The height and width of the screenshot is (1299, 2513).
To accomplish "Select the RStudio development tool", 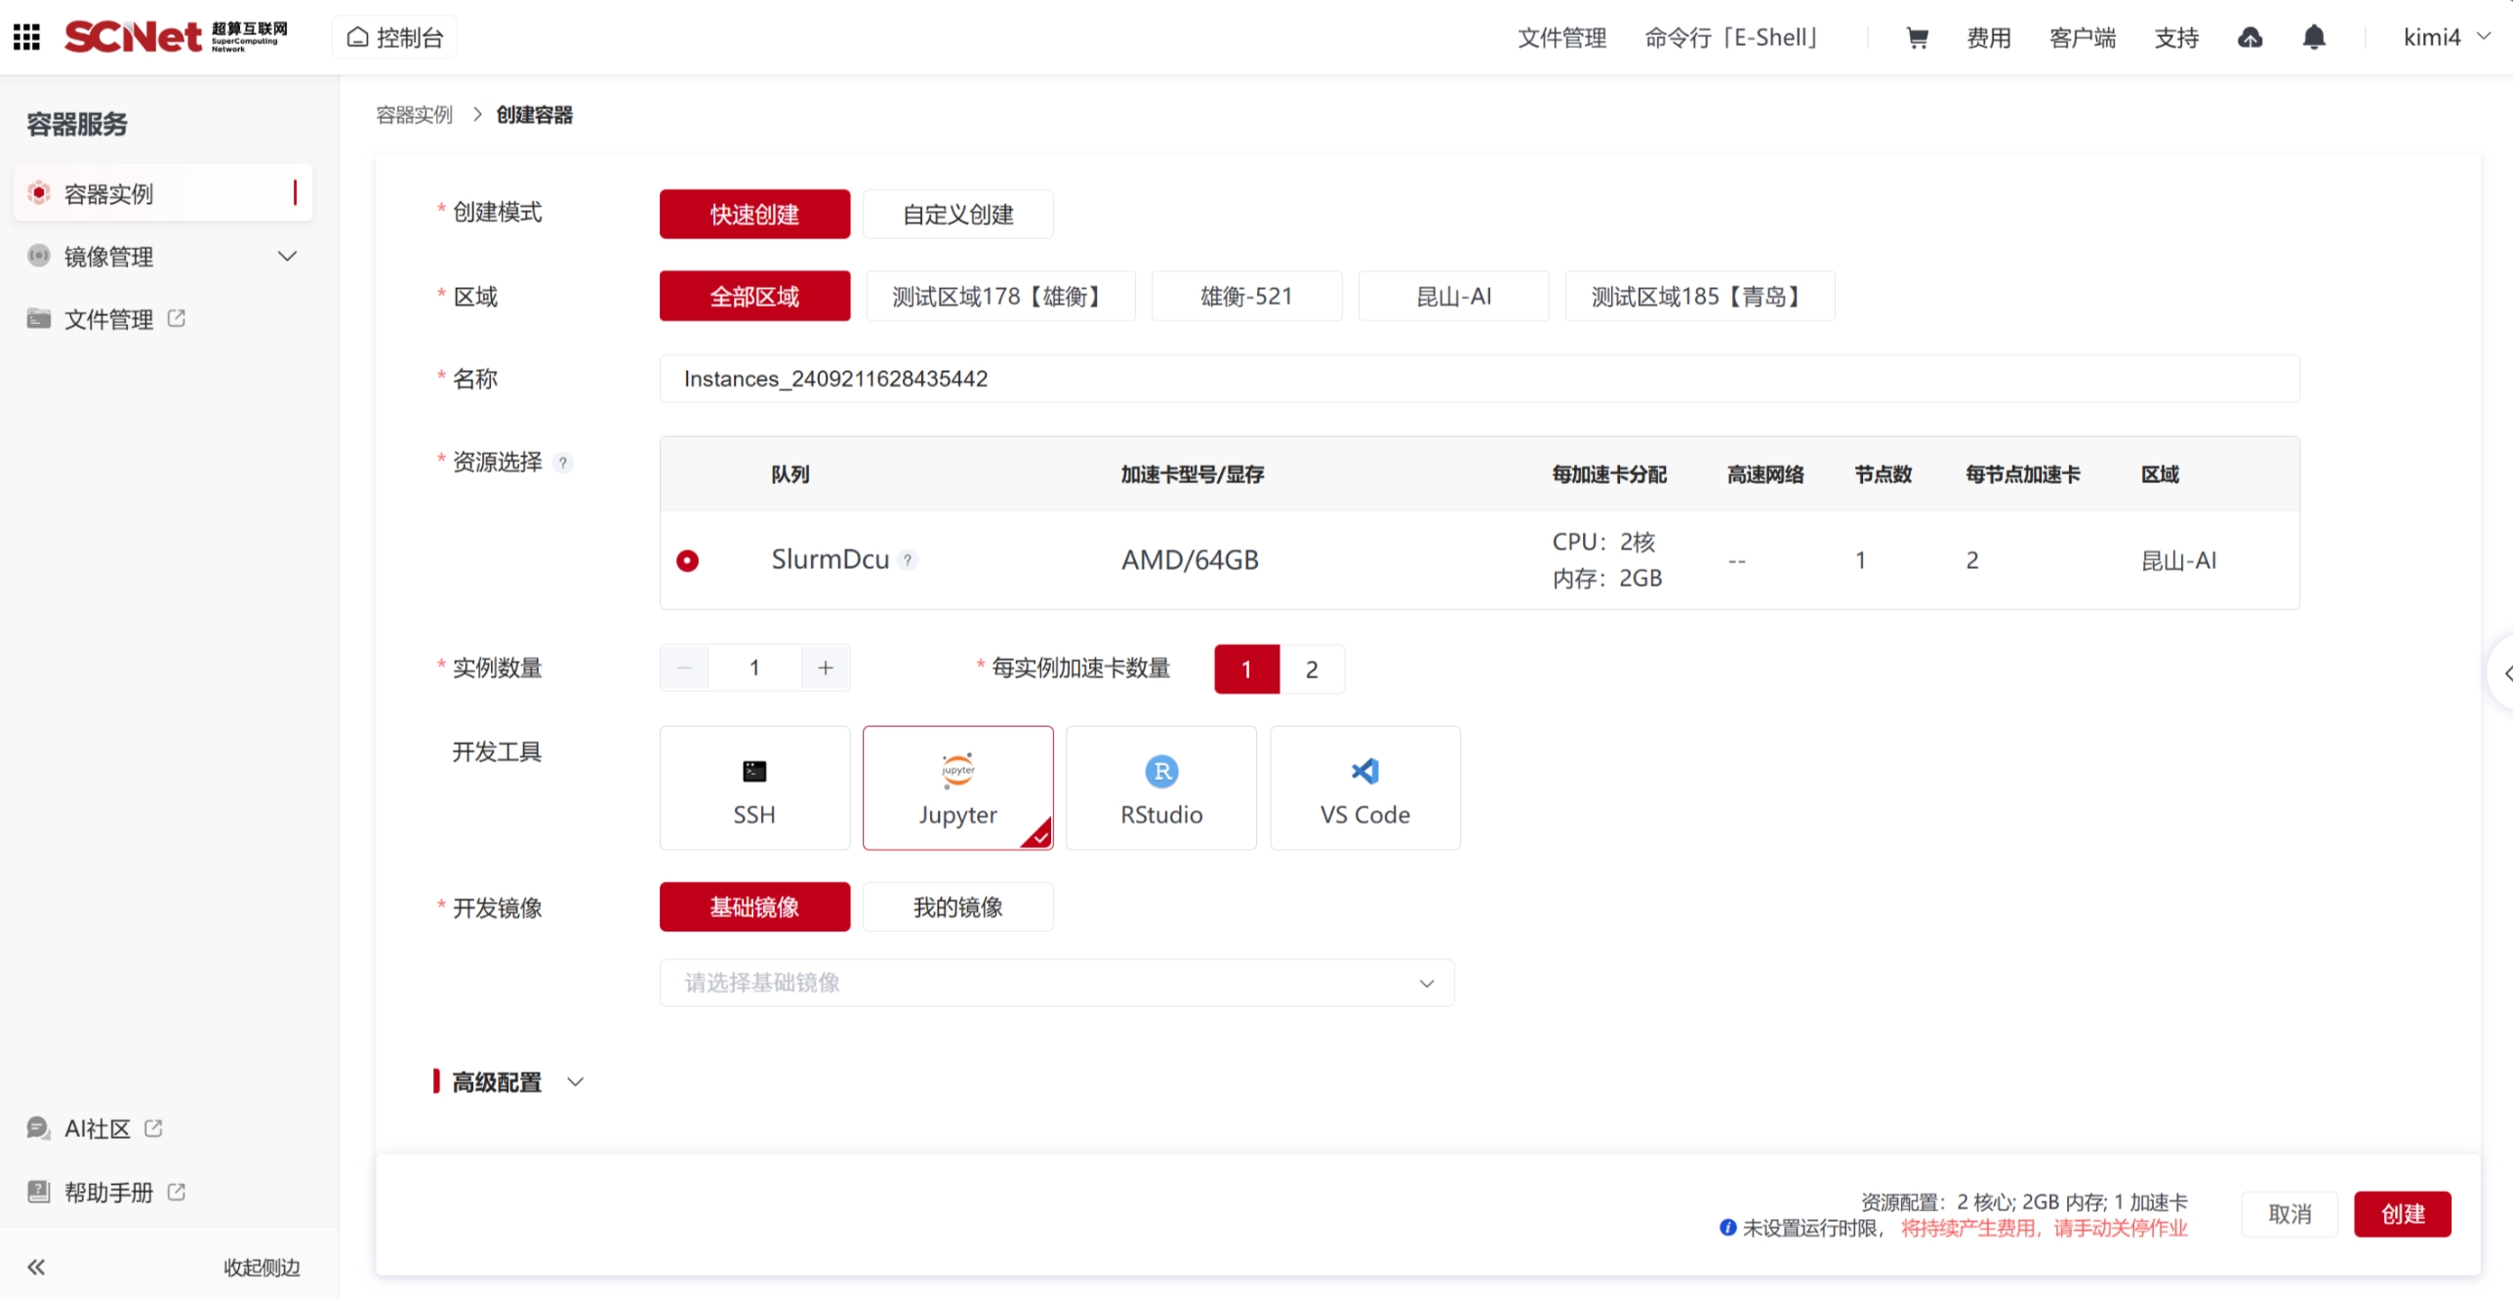I will tap(1160, 788).
